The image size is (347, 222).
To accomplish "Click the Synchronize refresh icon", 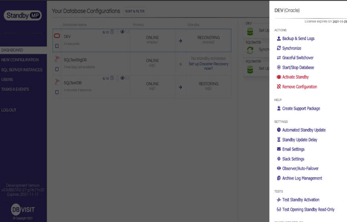I will (x=279, y=48).
